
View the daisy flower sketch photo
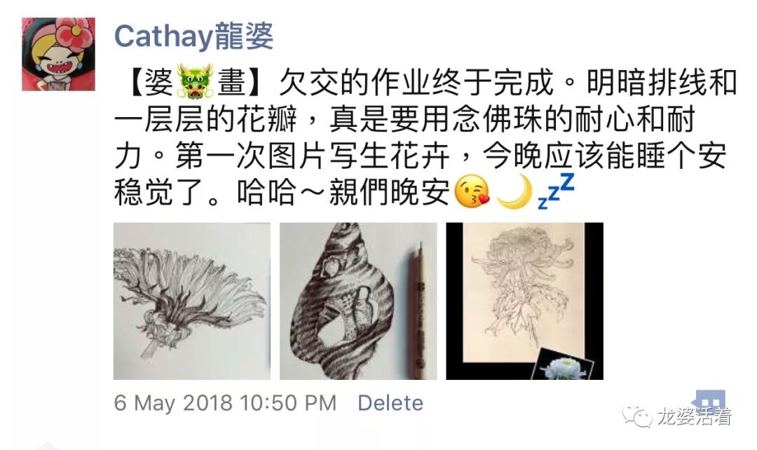coord(191,301)
